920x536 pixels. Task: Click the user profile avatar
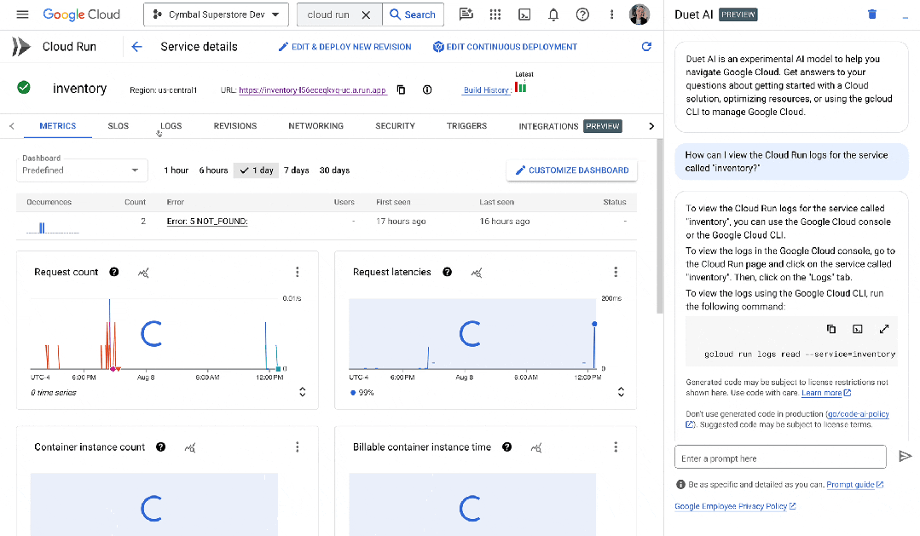tap(639, 14)
